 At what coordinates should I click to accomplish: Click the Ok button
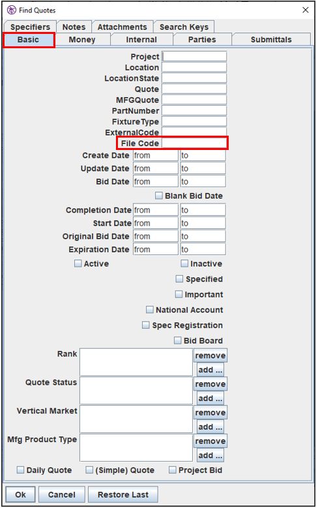20,495
